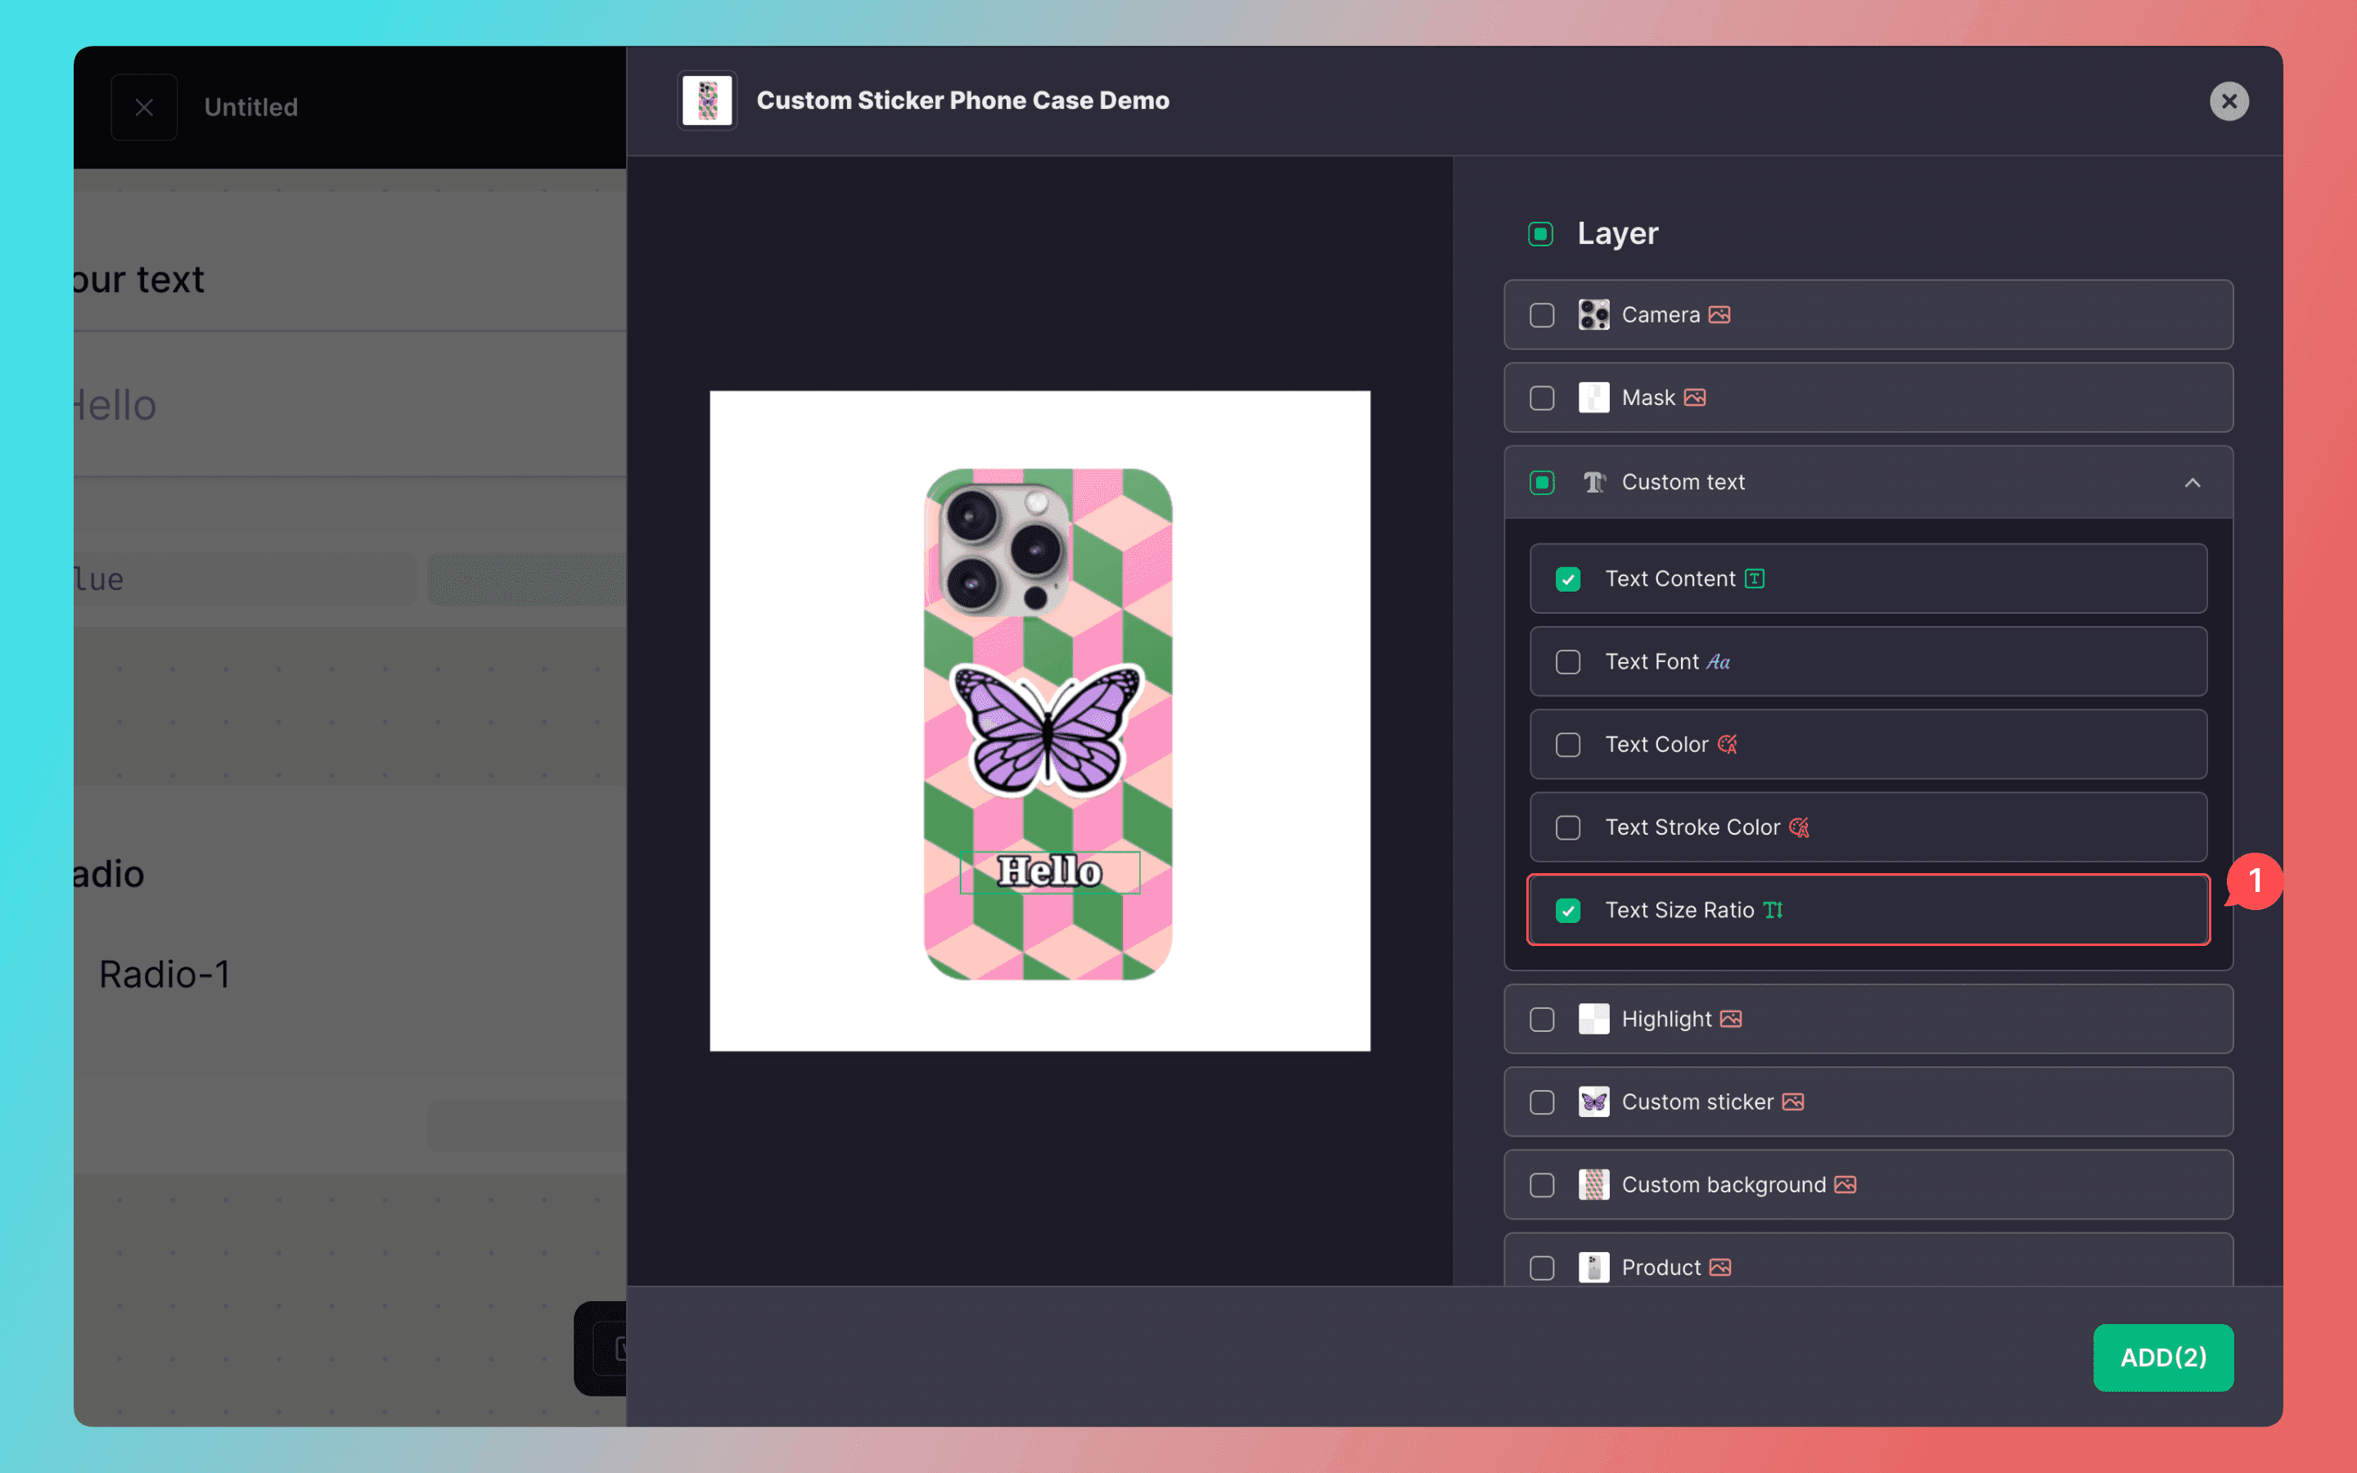Screen dimensions: 2357x1473
Task: Toggle the top-level Layer select-all checkbox
Action: [x=1541, y=234]
